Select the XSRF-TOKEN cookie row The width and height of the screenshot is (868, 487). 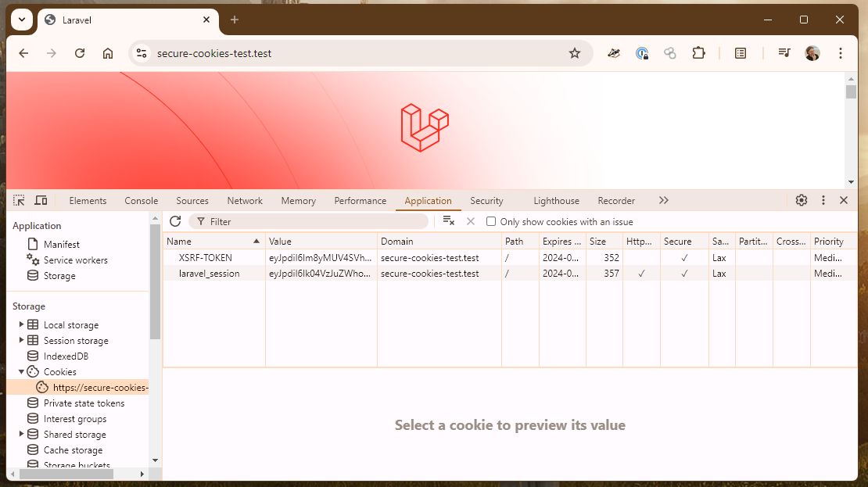point(510,257)
